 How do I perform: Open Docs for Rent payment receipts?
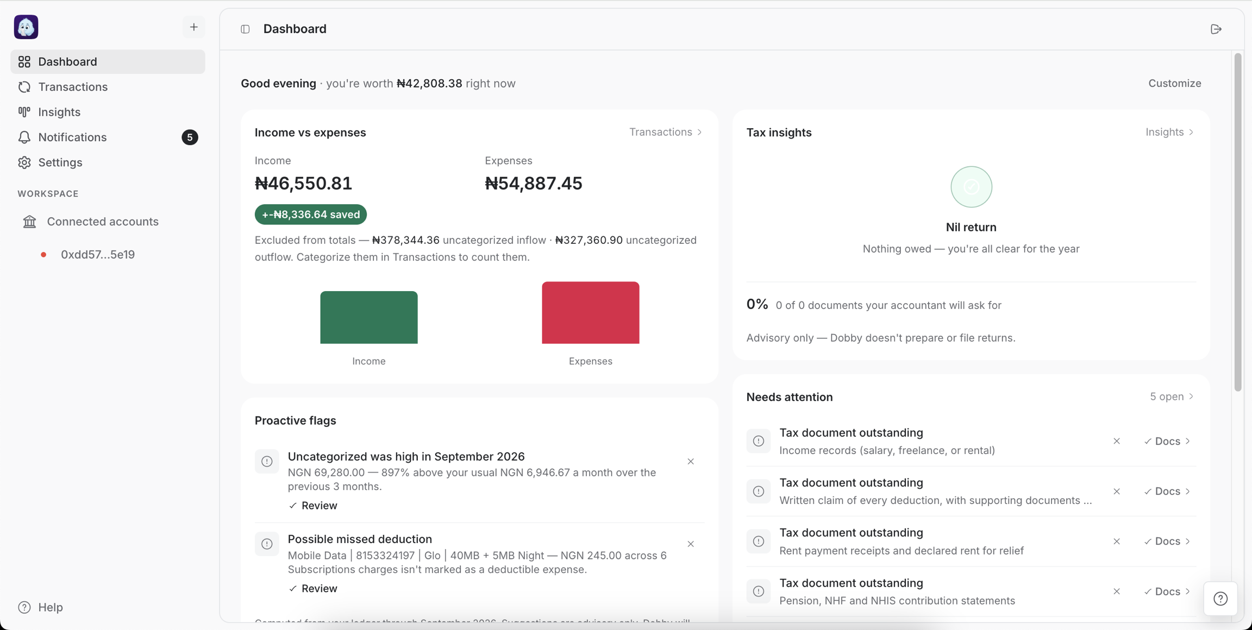pyautogui.click(x=1167, y=541)
